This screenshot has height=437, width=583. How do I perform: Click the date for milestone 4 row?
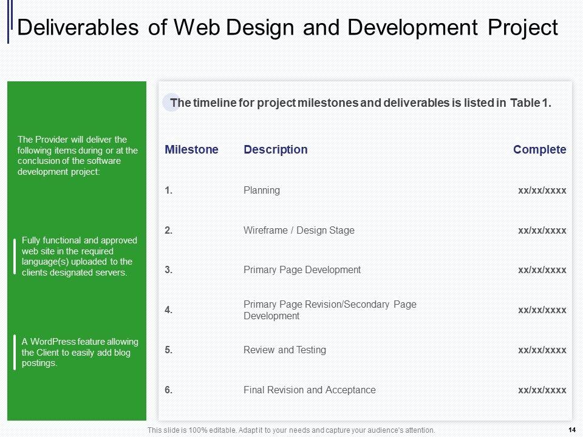point(542,310)
